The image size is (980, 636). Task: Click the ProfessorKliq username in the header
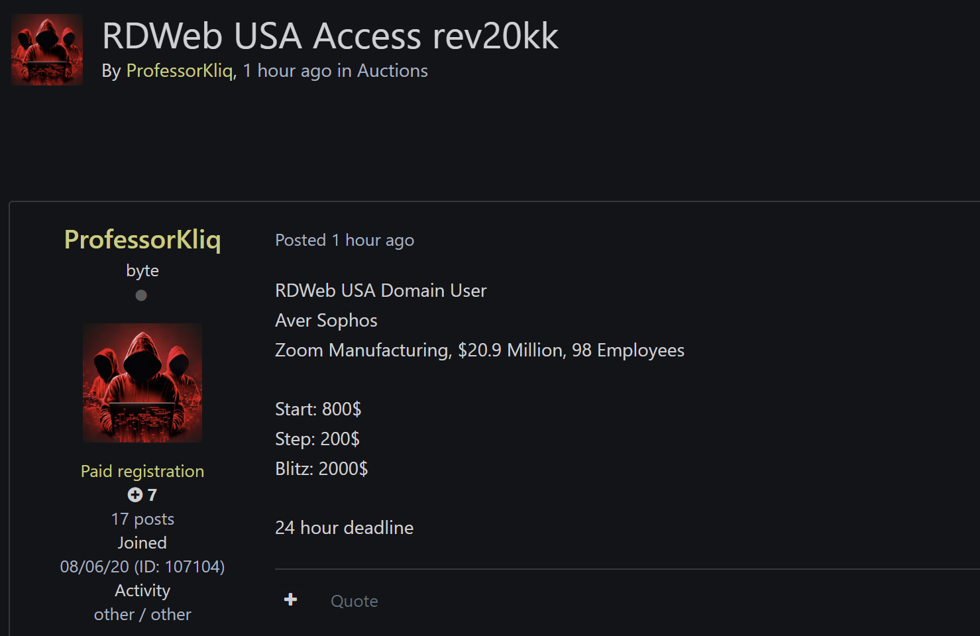pos(178,70)
